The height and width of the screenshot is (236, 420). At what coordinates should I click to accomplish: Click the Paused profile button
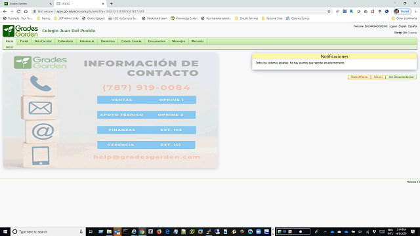[402, 11]
